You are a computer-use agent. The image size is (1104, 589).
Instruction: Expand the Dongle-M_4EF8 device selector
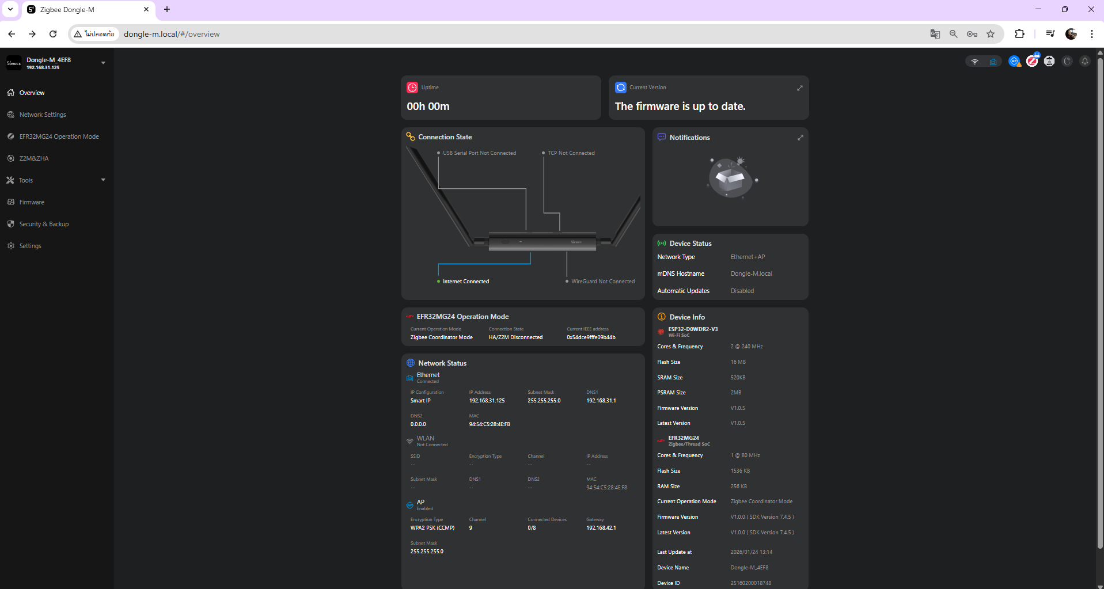coord(103,63)
